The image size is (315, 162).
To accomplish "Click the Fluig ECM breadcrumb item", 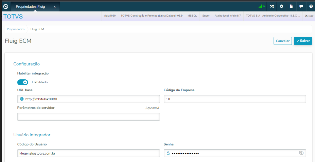I will tap(37, 29).
